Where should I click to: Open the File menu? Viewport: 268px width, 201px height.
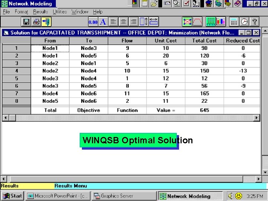click(x=6, y=12)
